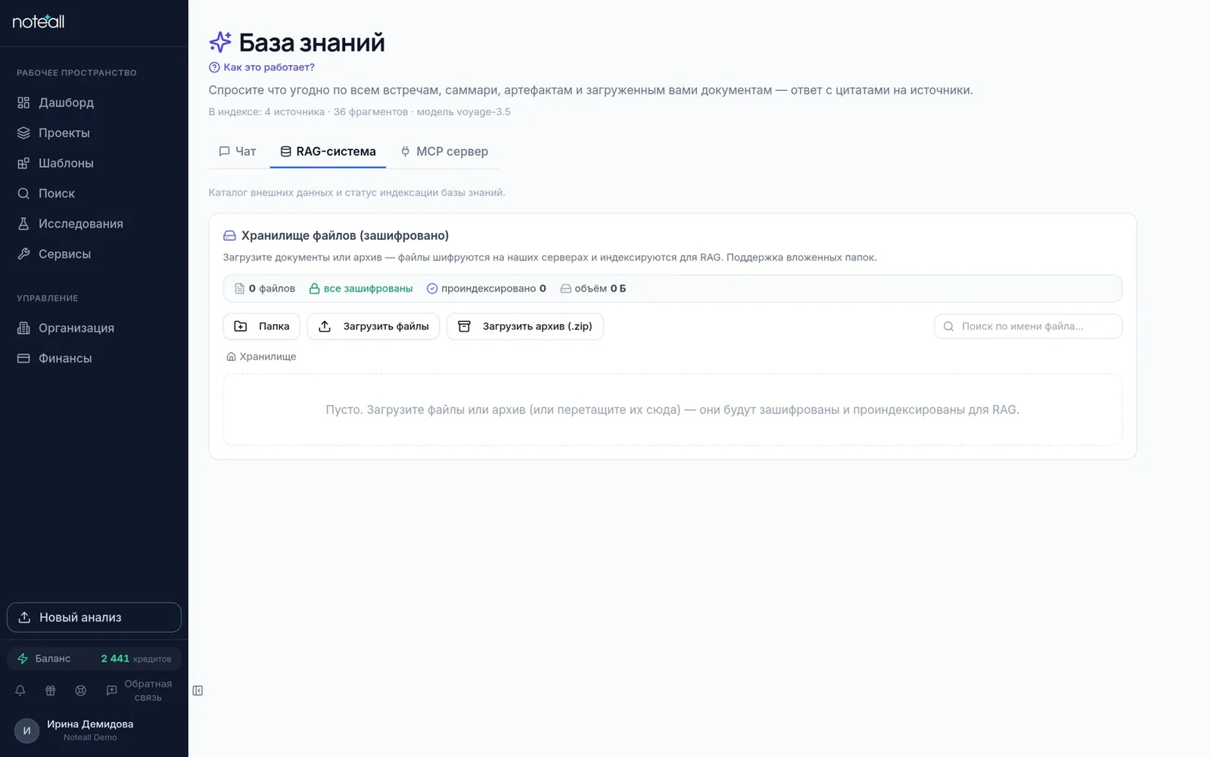Image resolution: width=1211 pixels, height=757 pixels.
Task: Click the empty dropzone with Пусто message
Action: (672, 410)
